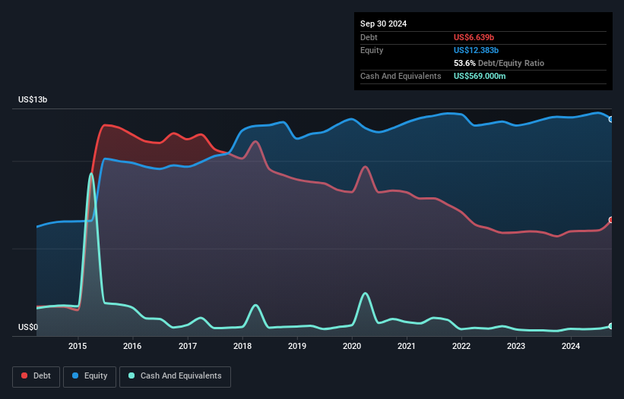Click the US$6.639b debt value

pyautogui.click(x=474, y=37)
